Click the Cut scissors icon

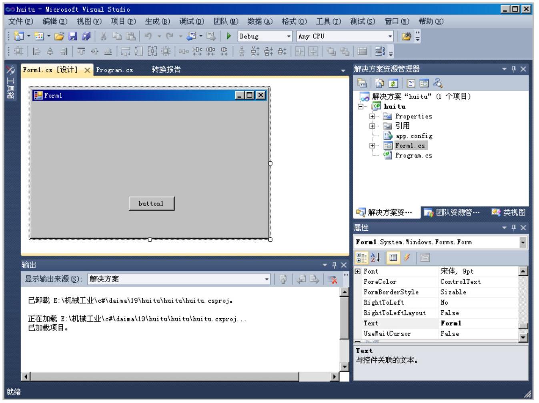[104, 36]
